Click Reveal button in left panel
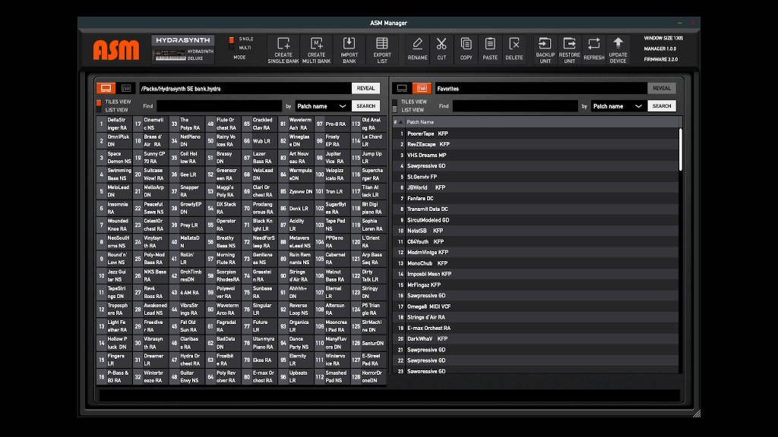The width and height of the screenshot is (778, 437). pyautogui.click(x=365, y=88)
